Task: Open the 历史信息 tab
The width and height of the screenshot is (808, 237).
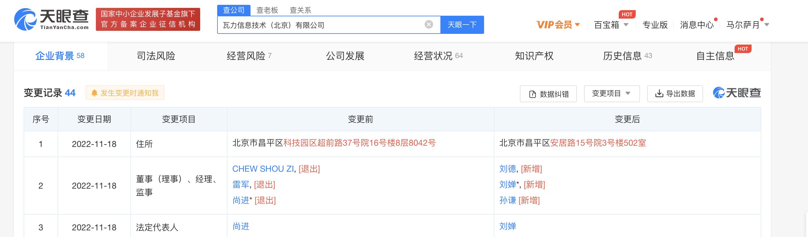Action: [x=627, y=56]
